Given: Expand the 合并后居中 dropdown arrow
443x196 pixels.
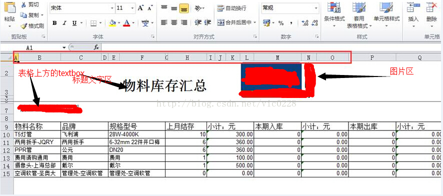Looking at the screenshot, I should point(254,22).
